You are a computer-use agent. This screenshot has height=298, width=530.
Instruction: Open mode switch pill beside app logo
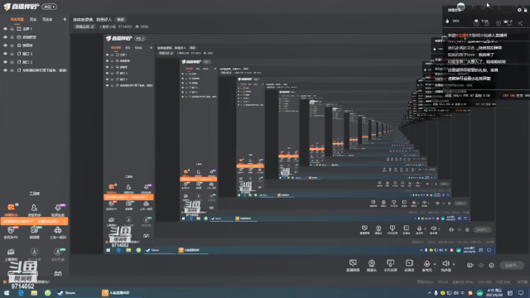pos(50,7)
